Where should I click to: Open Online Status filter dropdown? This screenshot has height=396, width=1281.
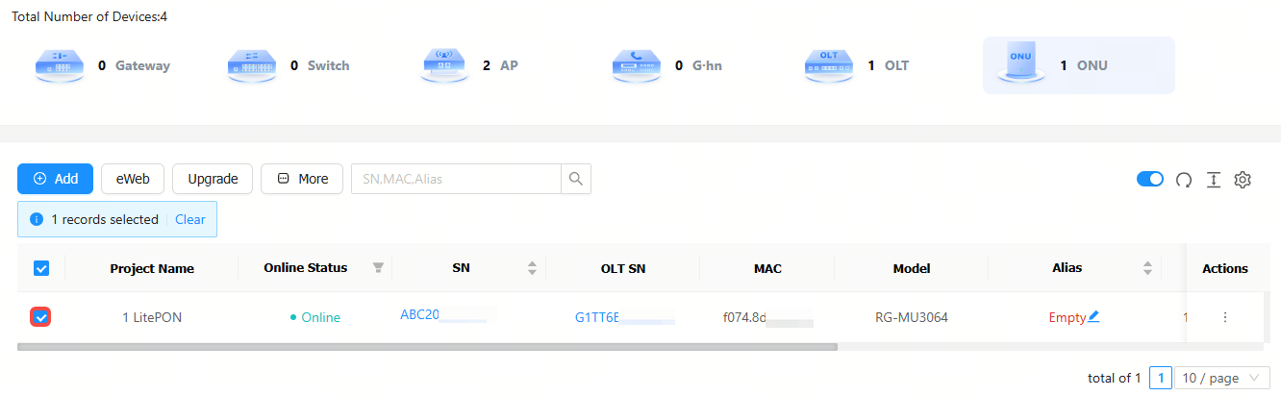pos(378,268)
